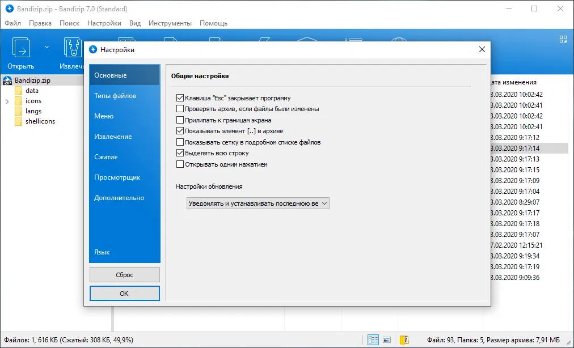Image resolution: width=574 pixels, height=348 pixels.
Task: Open the dropdown arrow next to Открыть
Action: point(47,47)
